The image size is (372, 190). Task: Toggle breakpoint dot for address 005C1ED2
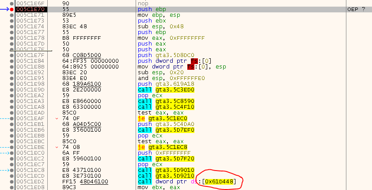coord(11,182)
